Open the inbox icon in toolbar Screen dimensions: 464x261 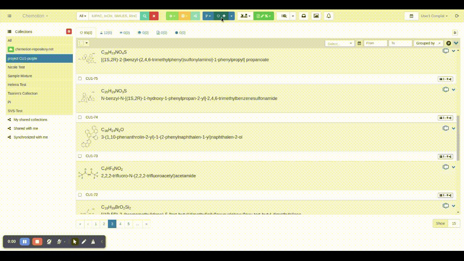coord(304,16)
